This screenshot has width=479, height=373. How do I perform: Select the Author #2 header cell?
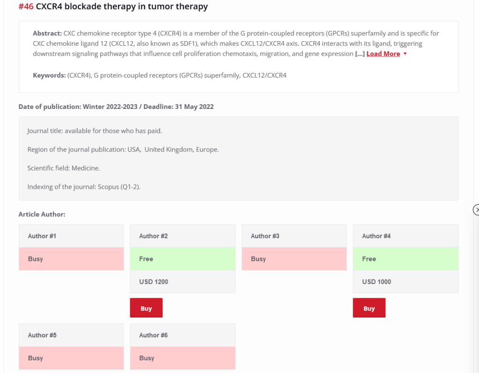[183, 236]
